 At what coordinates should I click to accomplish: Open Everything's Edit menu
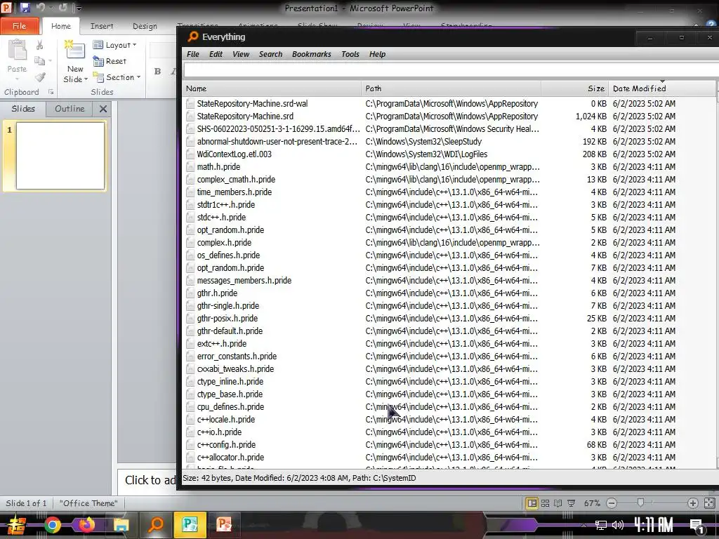pos(216,54)
